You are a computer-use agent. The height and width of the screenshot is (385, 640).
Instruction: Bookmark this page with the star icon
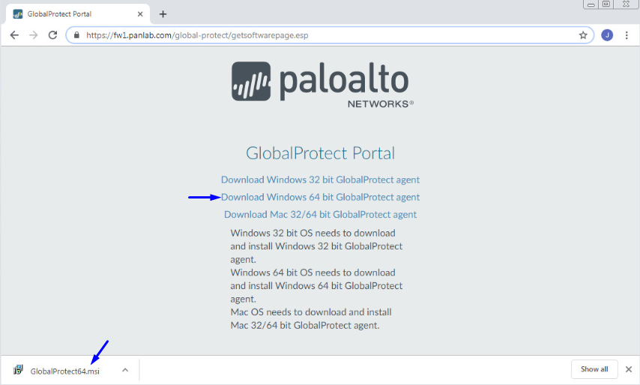(x=583, y=35)
